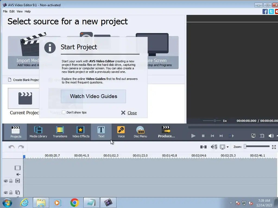The width and height of the screenshot is (278, 208).
Task: Click the Start Project info icon
Action: pos(50,48)
